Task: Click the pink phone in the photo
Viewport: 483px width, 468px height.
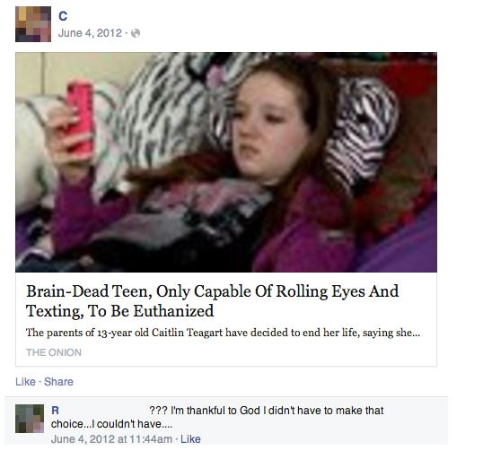Action: click(x=80, y=118)
